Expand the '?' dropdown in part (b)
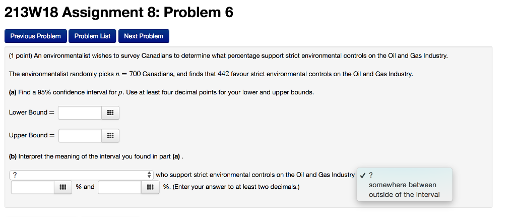The width and height of the screenshot is (516, 217). pyautogui.click(x=82, y=175)
